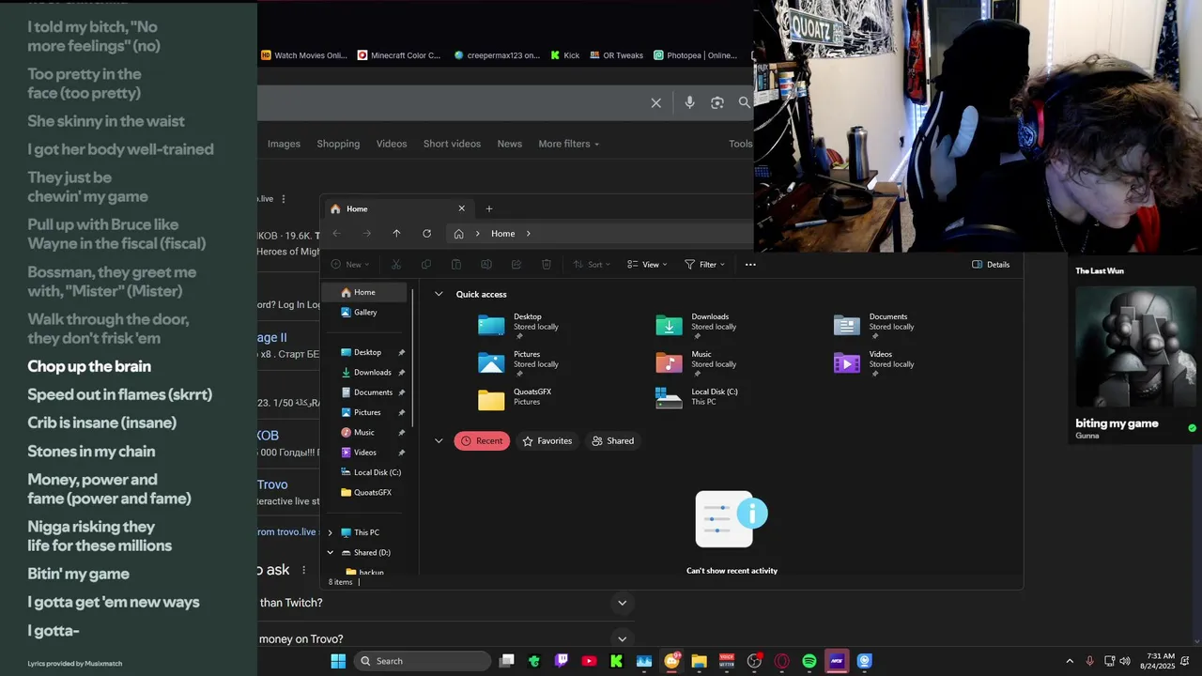
Task: Open Twitch from the taskbar
Action: [x=562, y=661]
